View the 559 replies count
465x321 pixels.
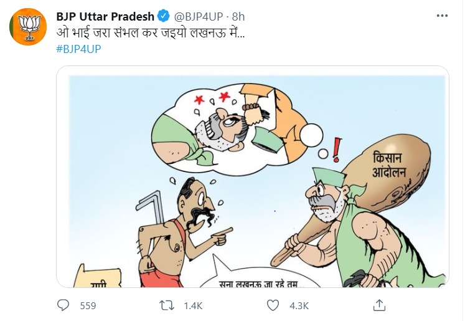tap(88, 306)
